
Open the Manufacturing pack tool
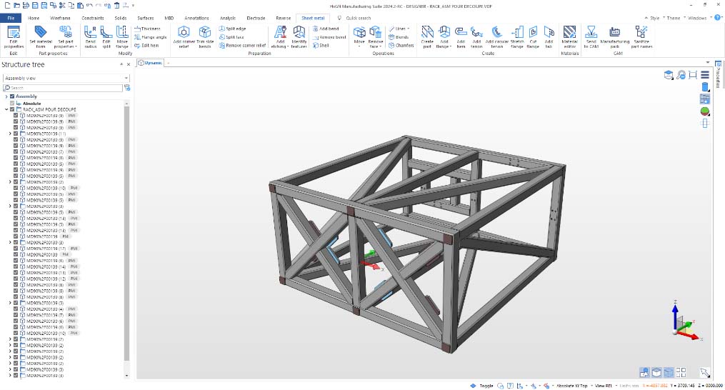614,37
